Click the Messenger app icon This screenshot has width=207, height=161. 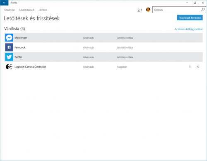(x=9, y=38)
